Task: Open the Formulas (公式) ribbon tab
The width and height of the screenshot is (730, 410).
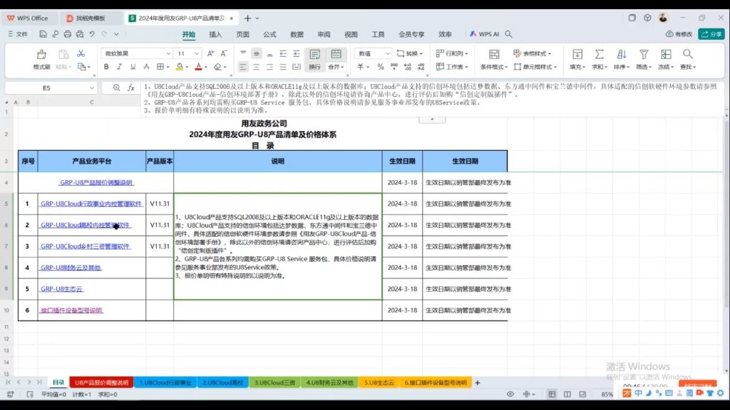Action: (269, 34)
